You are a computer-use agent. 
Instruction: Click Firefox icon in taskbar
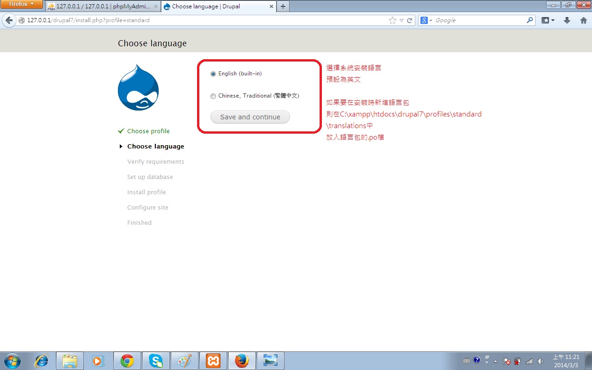[242, 361]
